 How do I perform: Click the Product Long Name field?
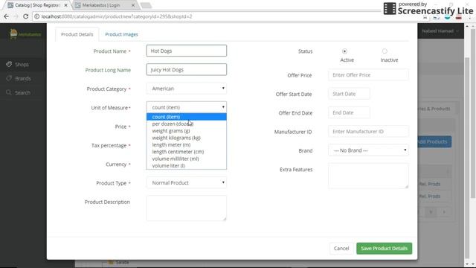point(187,69)
